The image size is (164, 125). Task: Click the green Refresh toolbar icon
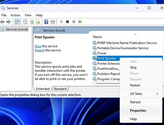32,22
